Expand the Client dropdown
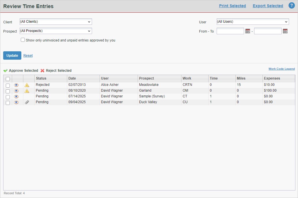This screenshot has height=198, width=298. pyautogui.click(x=55, y=22)
